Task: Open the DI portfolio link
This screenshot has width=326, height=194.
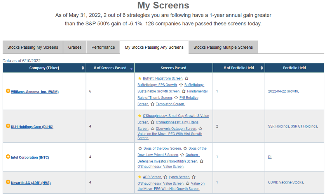Action: (270, 157)
